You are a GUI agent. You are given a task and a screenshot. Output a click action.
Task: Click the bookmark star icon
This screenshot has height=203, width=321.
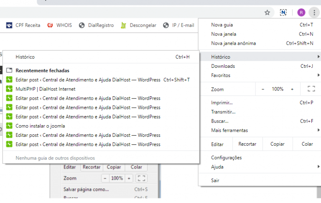(x=267, y=13)
